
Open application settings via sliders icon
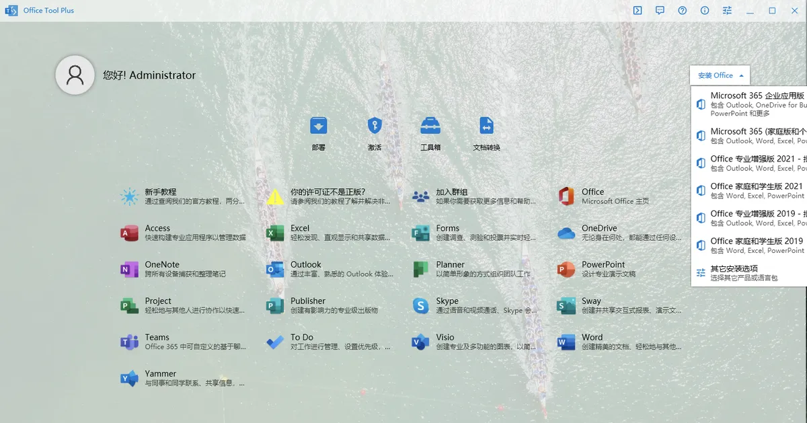tap(727, 10)
